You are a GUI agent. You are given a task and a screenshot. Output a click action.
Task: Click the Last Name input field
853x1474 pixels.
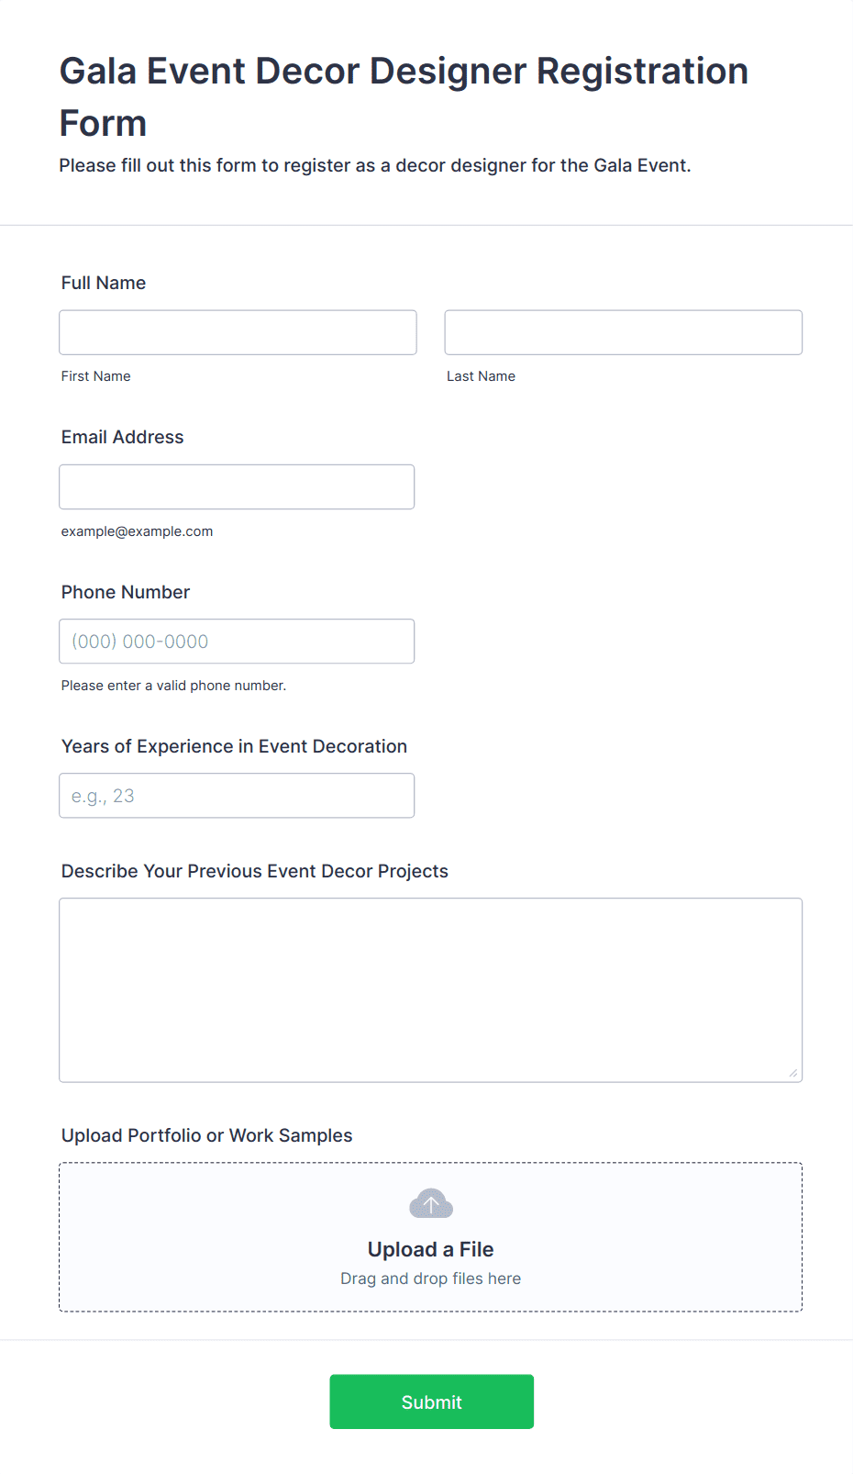point(624,332)
